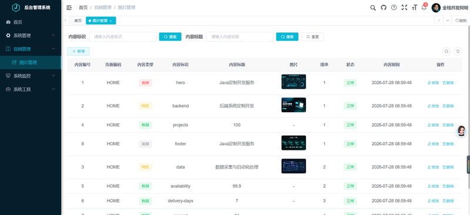The image size is (470, 215).
Task: Click 删除 for the backend row
Action: (x=448, y=106)
